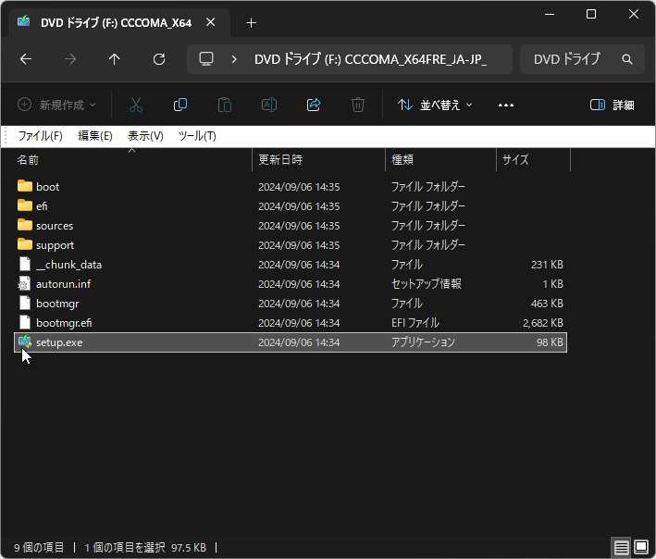This screenshot has height=559, width=656.
Task: Select the boot folder
Action: 48,187
